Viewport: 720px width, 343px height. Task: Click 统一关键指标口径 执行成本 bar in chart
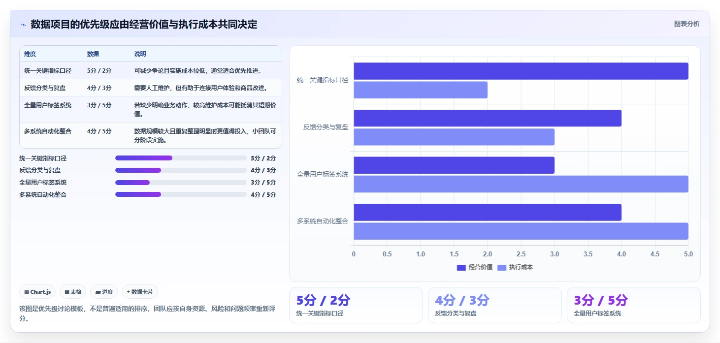pos(421,90)
